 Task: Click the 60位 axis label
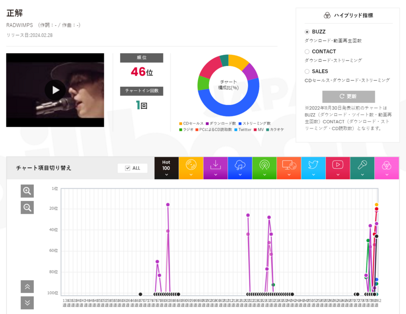pos(54,251)
